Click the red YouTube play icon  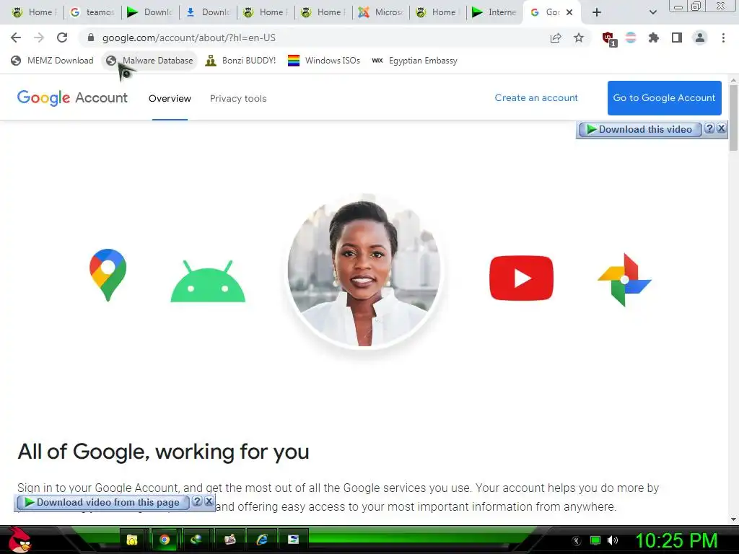click(x=521, y=278)
